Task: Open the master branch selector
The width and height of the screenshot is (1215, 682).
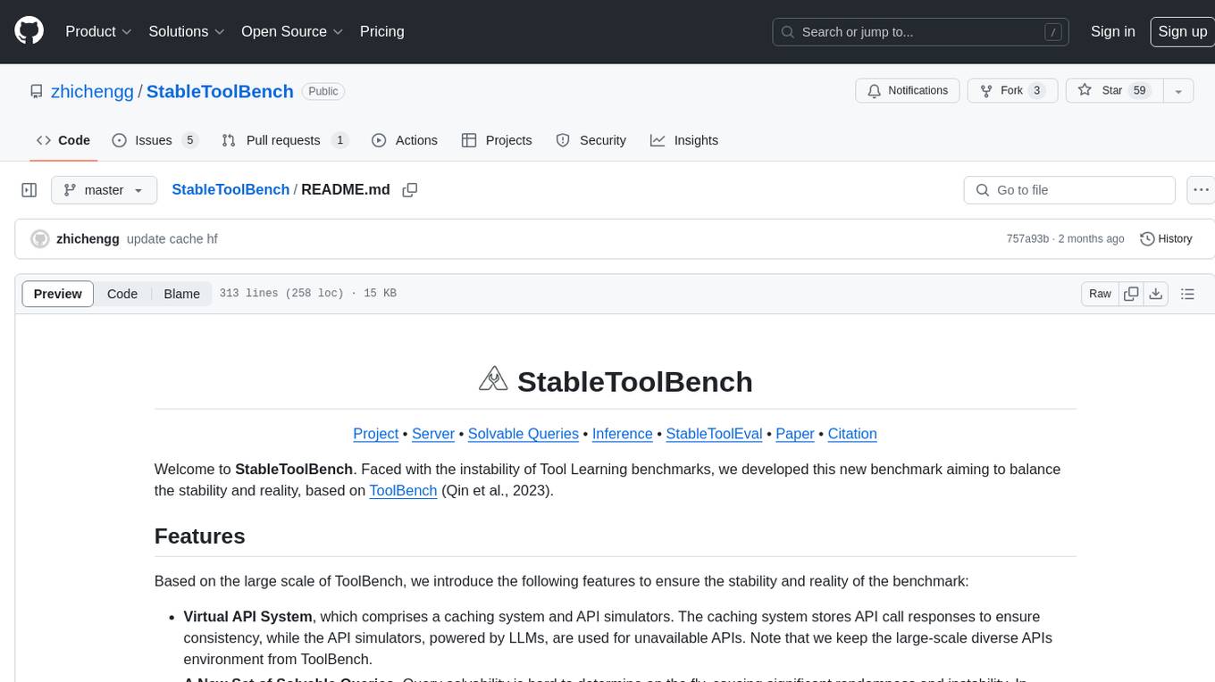Action: coord(104,190)
